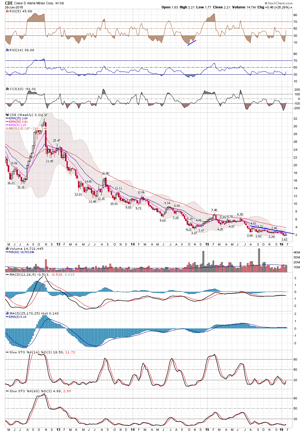305x432 pixels.
Task: Click the EMA(8) 0.14 label
Action: 18,317
